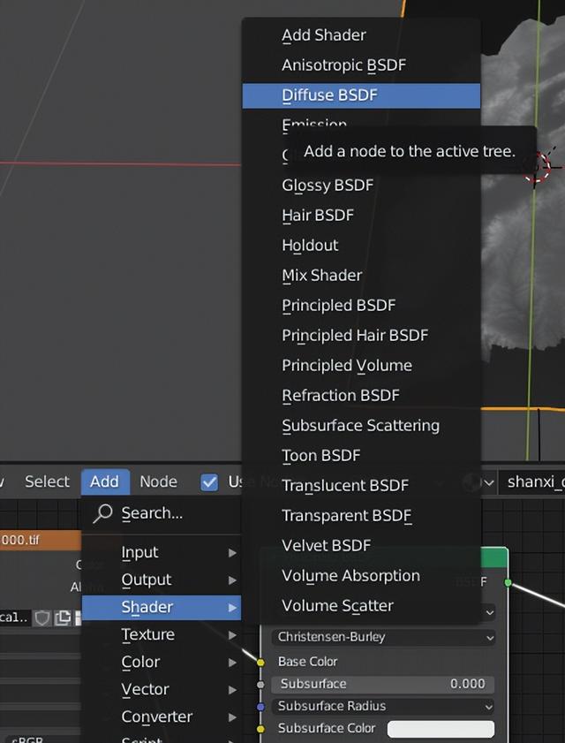Choose Glossy BSDF from the Shader list

pos(361,186)
